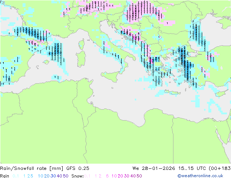Click the "GFS 0.25" model label
This screenshot has height=179, width=231.
tap(78, 168)
